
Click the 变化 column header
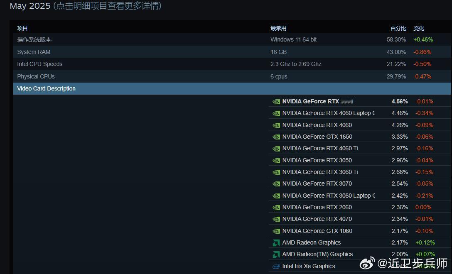point(419,28)
